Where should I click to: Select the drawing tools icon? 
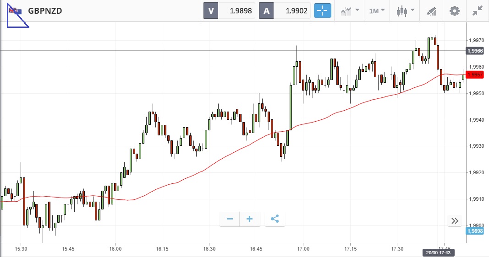point(431,11)
